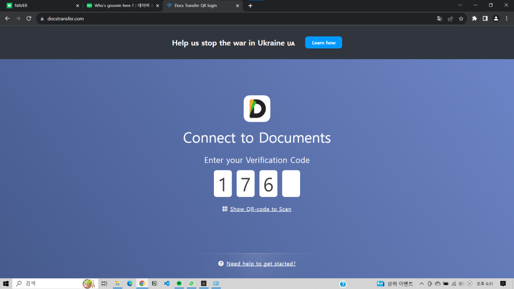Open Need help to get started link

pos(261,263)
